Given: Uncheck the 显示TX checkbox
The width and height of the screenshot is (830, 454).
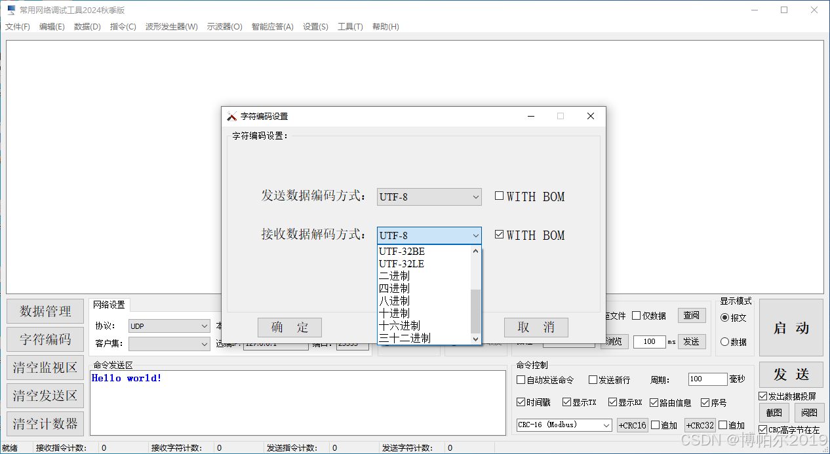Looking at the screenshot, I should coord(566,402).
